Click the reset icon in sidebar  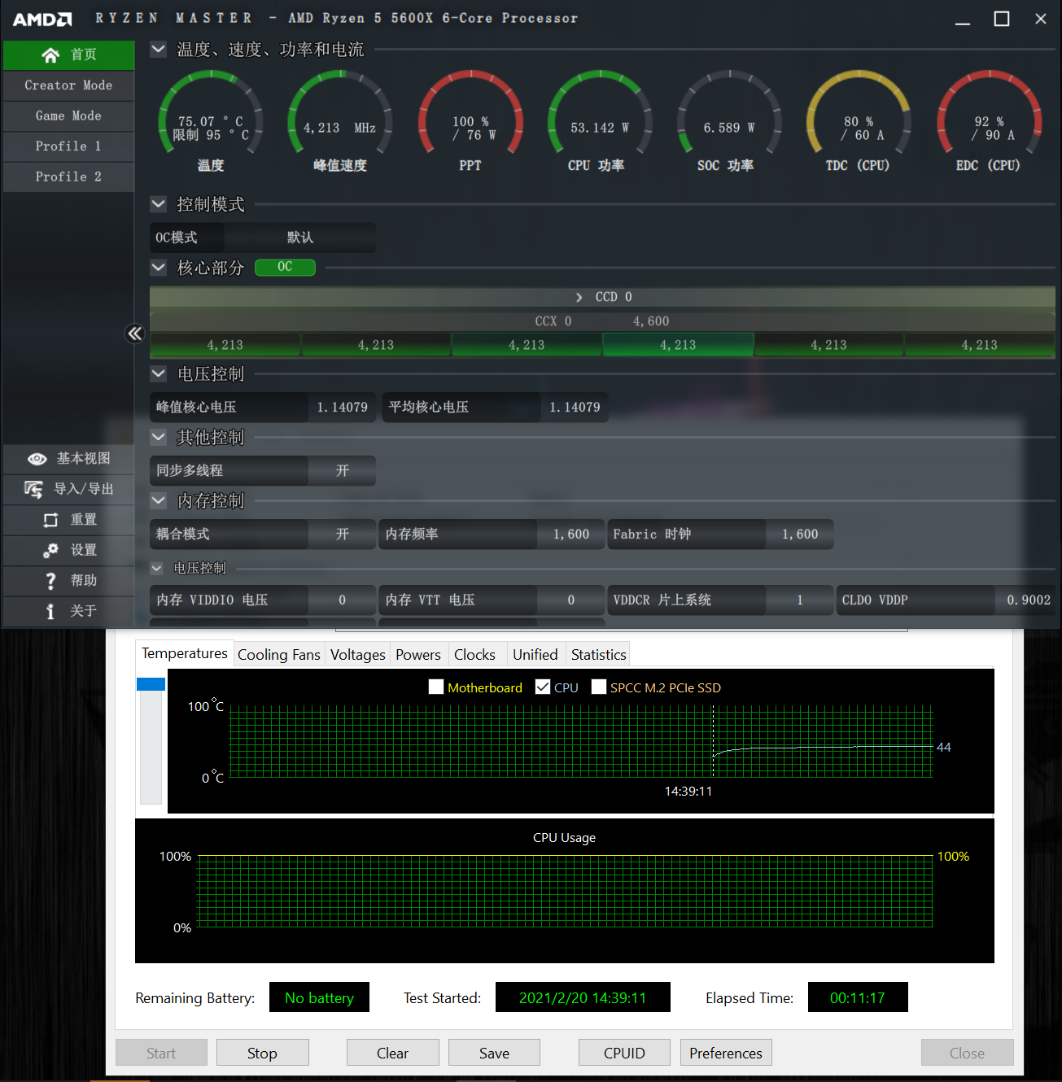point(50,520)
